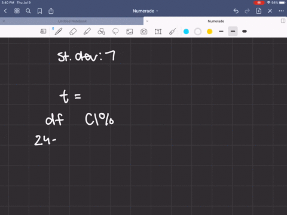Image resolution: width=287 pixels, height=215 pixels.
Task: Select the laser pointer tool
Action: pos(172,32)
